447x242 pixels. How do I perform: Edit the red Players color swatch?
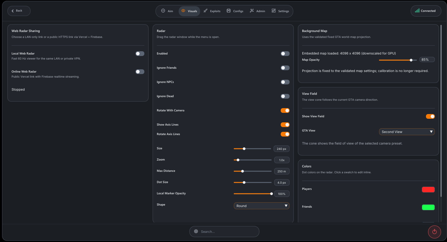(x=428, y=190)
